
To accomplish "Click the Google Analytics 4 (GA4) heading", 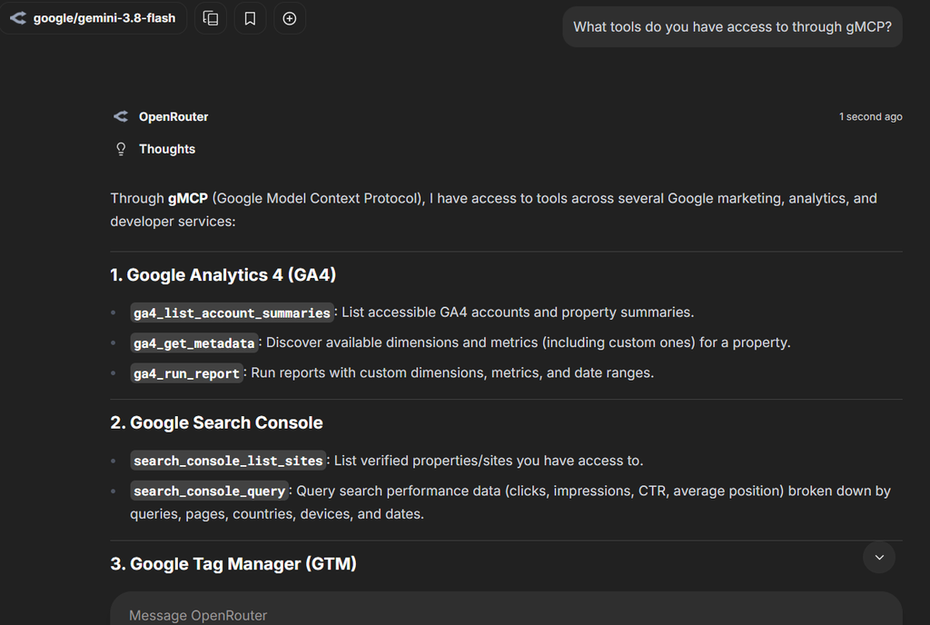I will [x=223, y=275].
